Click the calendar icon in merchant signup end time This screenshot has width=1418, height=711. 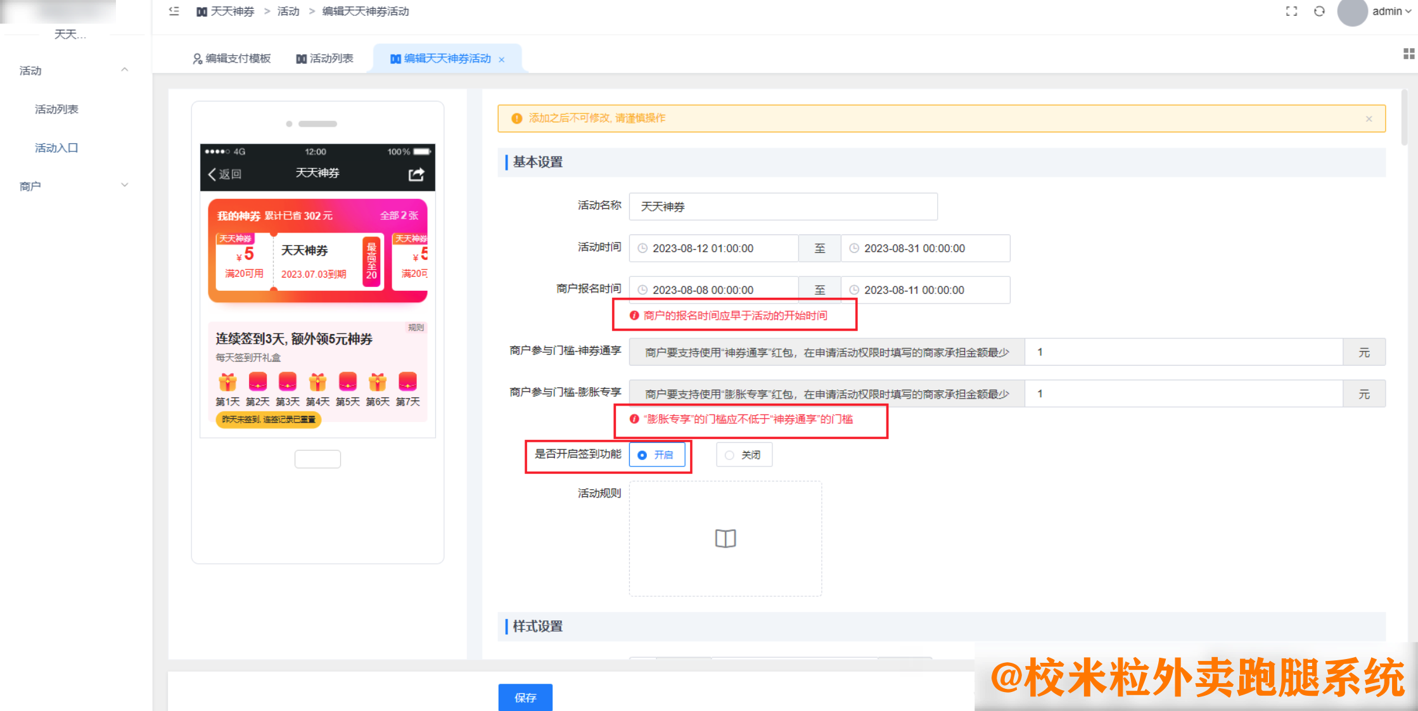tap(854, 290)
